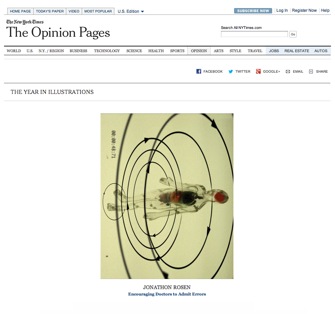335x314 pixels.
Task: Click the Register Now link
Action: (x=304, y=10)
